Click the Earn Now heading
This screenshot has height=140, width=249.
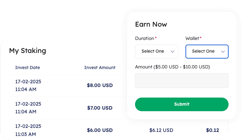[x=151, y=24]
